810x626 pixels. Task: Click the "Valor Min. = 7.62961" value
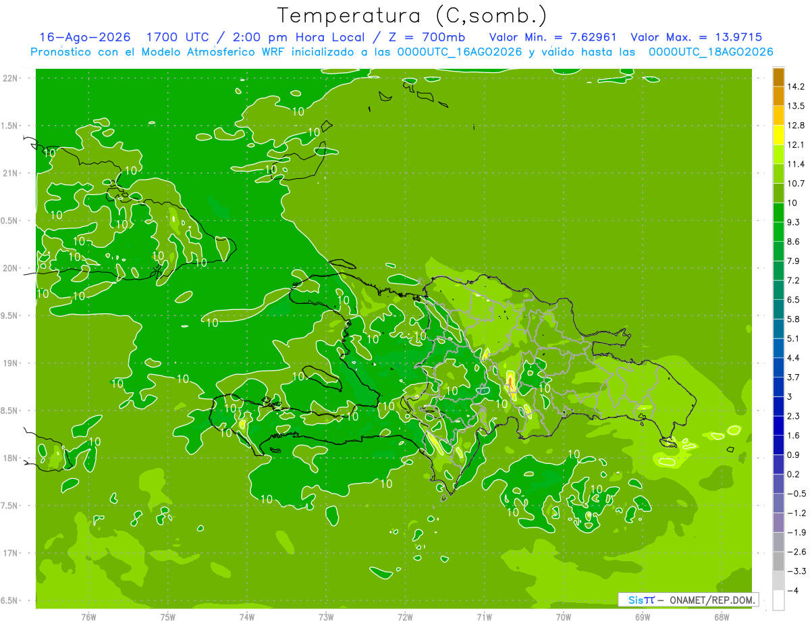[x=553, y=37]
